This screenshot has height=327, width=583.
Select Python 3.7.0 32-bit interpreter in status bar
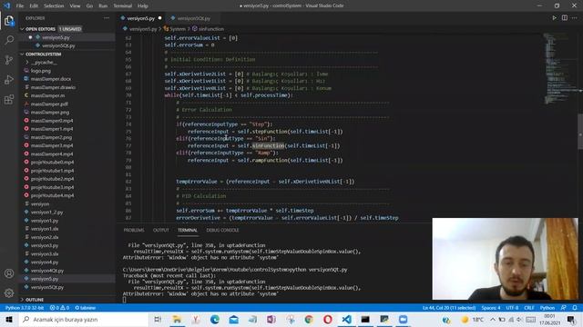click(x=25, y=308)
